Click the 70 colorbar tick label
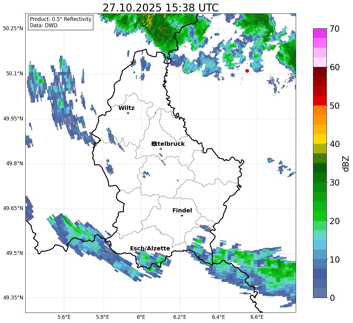Viewport: 353px width, 323px height. pyautogui.click(x=335, y=29)
